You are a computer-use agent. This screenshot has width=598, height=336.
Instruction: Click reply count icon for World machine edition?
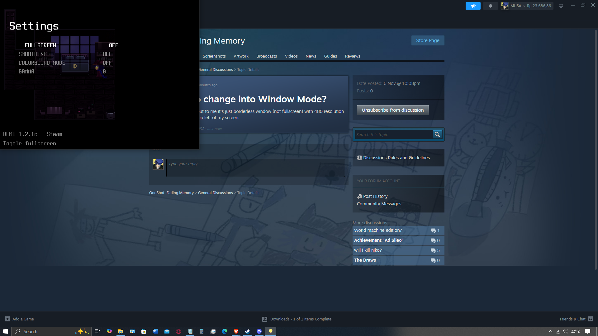(433, 231)
